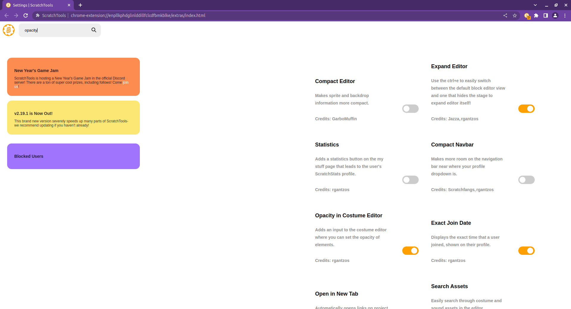Click the search magnifying glass icon
Image resolution: width=571 pixels, height=309 pixels.
94,30
